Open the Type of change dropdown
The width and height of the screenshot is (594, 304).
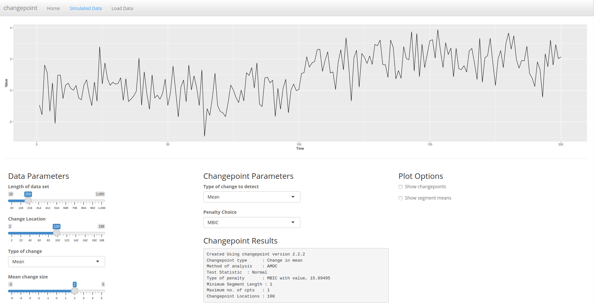coord(56,261)
